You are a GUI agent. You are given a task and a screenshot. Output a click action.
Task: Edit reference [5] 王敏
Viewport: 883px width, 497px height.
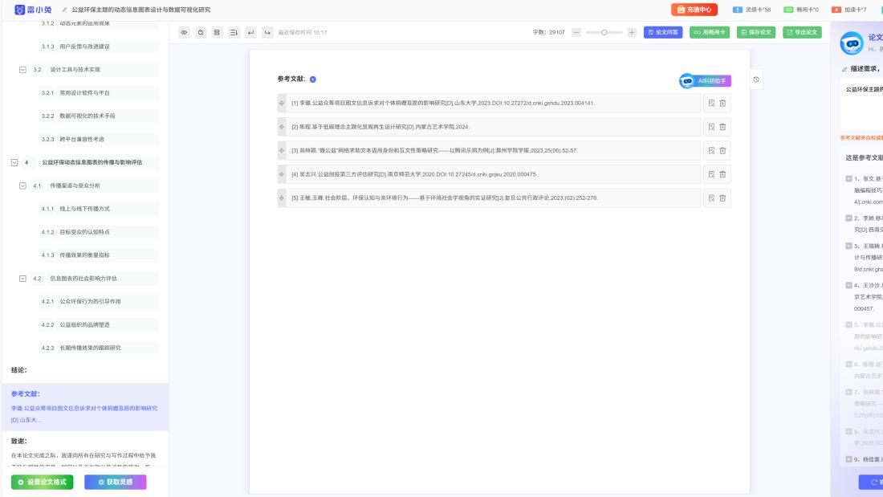coord(711,198)
